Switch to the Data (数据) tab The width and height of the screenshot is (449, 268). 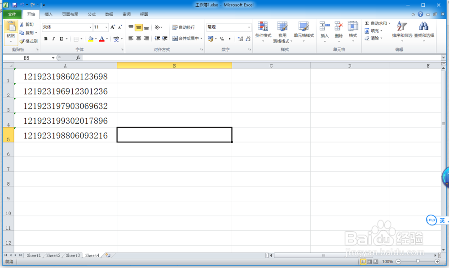(x=109, y=14)
